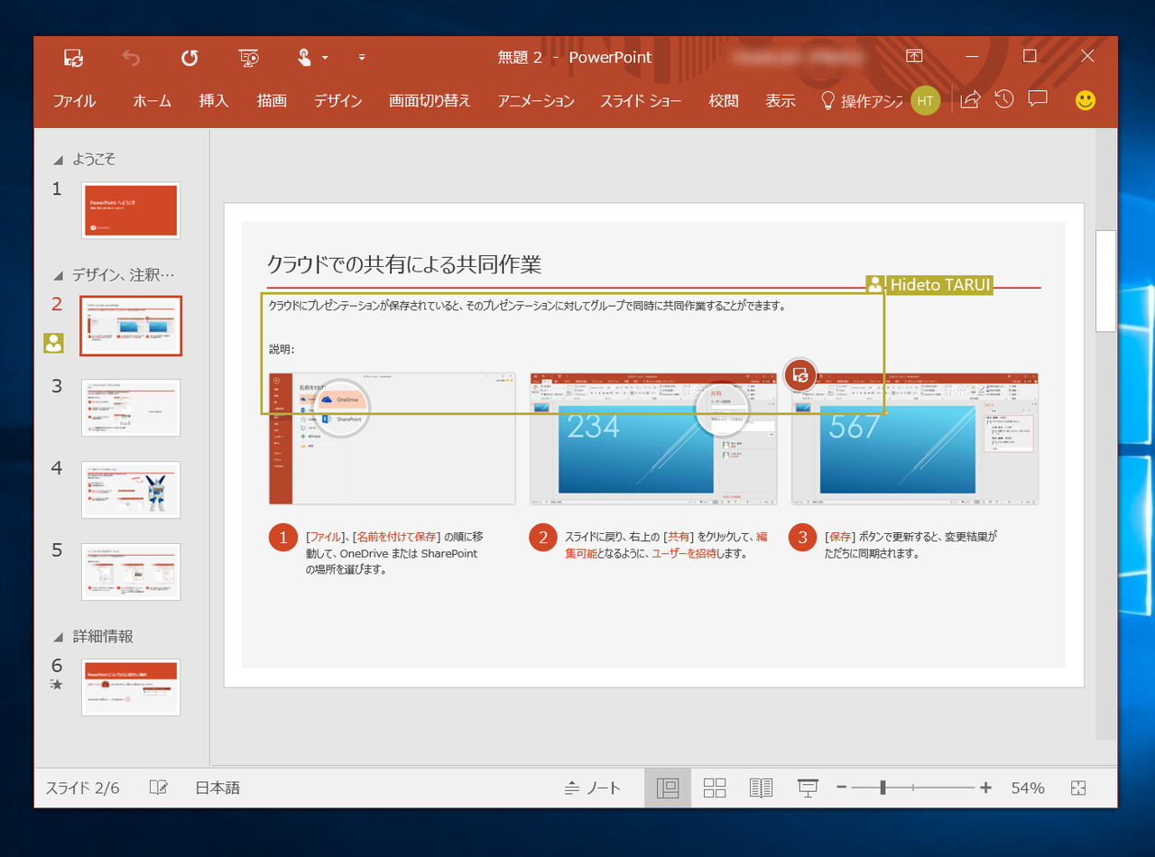Viewport: 1155px width, 857px height.
Task: Collapse the ようこそ section in slide panel
Action: [x=57, y=159]
